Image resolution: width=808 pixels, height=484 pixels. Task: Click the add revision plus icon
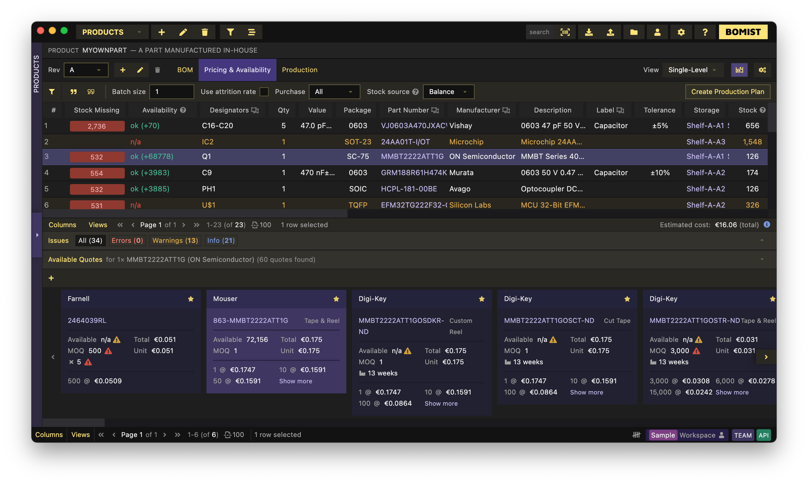pyautogui.click(x=123, y=70)
